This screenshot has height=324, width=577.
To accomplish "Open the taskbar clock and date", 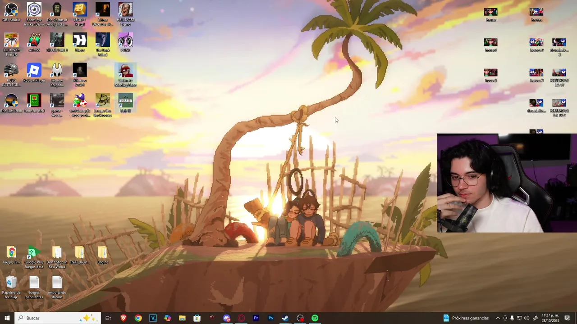I will click(x=550, y=318).
